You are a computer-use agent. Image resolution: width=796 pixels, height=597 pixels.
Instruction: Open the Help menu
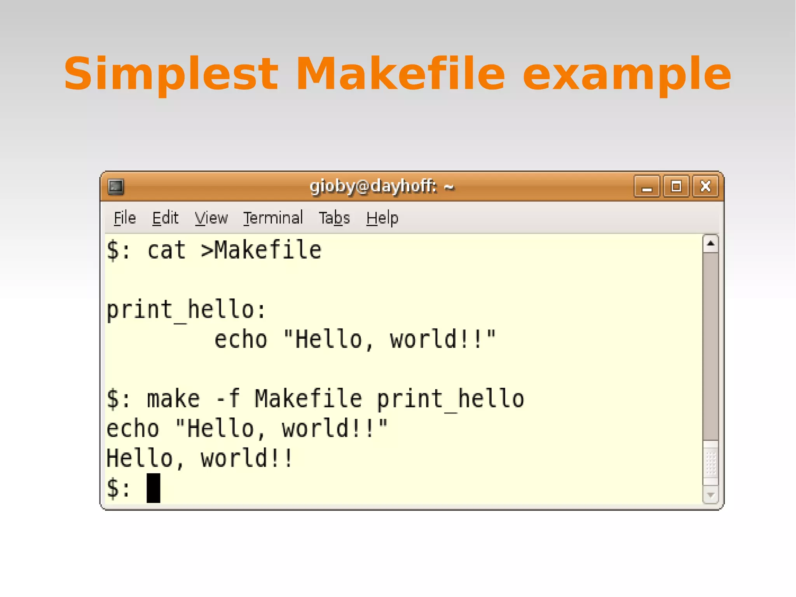click(382, 218)
